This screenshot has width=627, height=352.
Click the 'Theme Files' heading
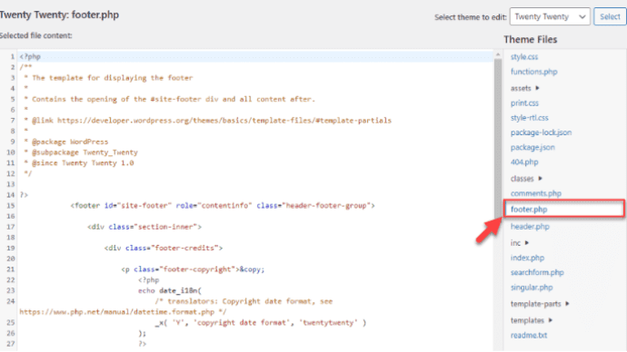tap(531, 40)
